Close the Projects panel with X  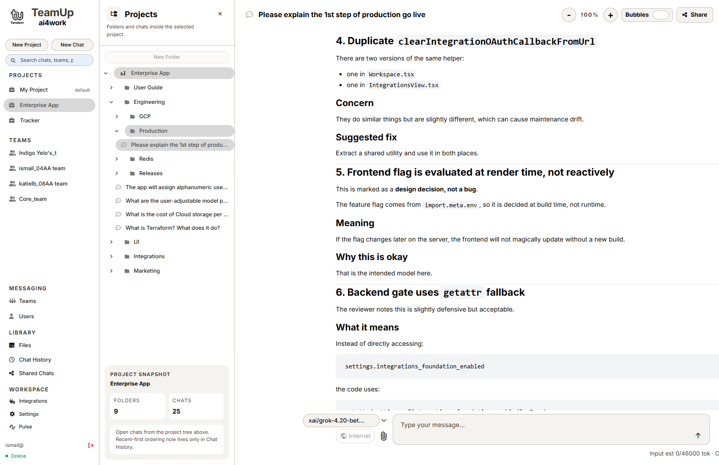tap(220, 14)
